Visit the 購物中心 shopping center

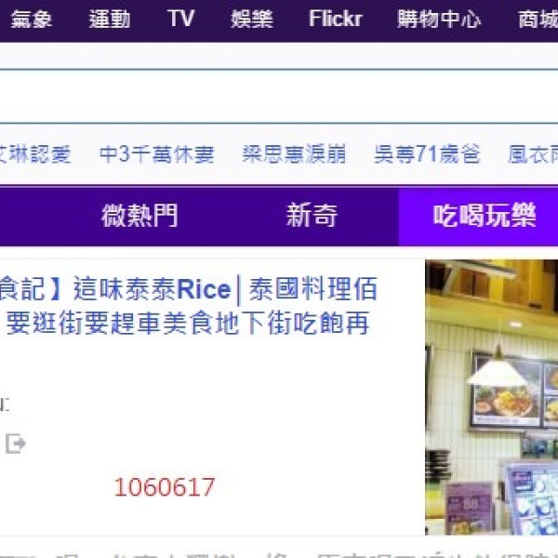point(439,20)
